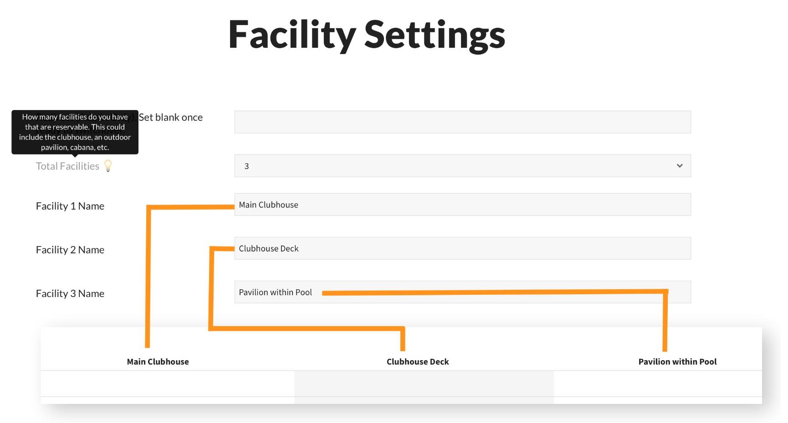Select option 3 in Total Facilities selector
788x423 pixels.
click(462, 166)
